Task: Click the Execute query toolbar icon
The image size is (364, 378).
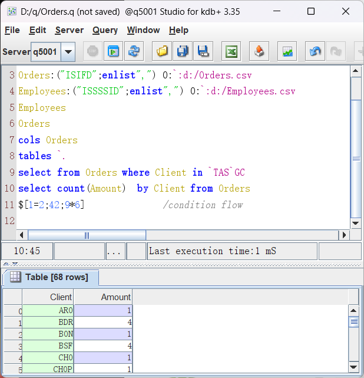Action: pos(113,52)
